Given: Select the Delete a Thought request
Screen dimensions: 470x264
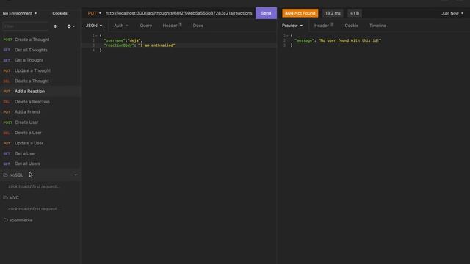Looking at the screenshot, I should (x=40, y=81).
